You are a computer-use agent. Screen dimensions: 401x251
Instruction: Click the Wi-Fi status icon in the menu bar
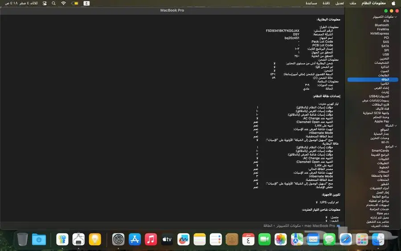point(63,3)
